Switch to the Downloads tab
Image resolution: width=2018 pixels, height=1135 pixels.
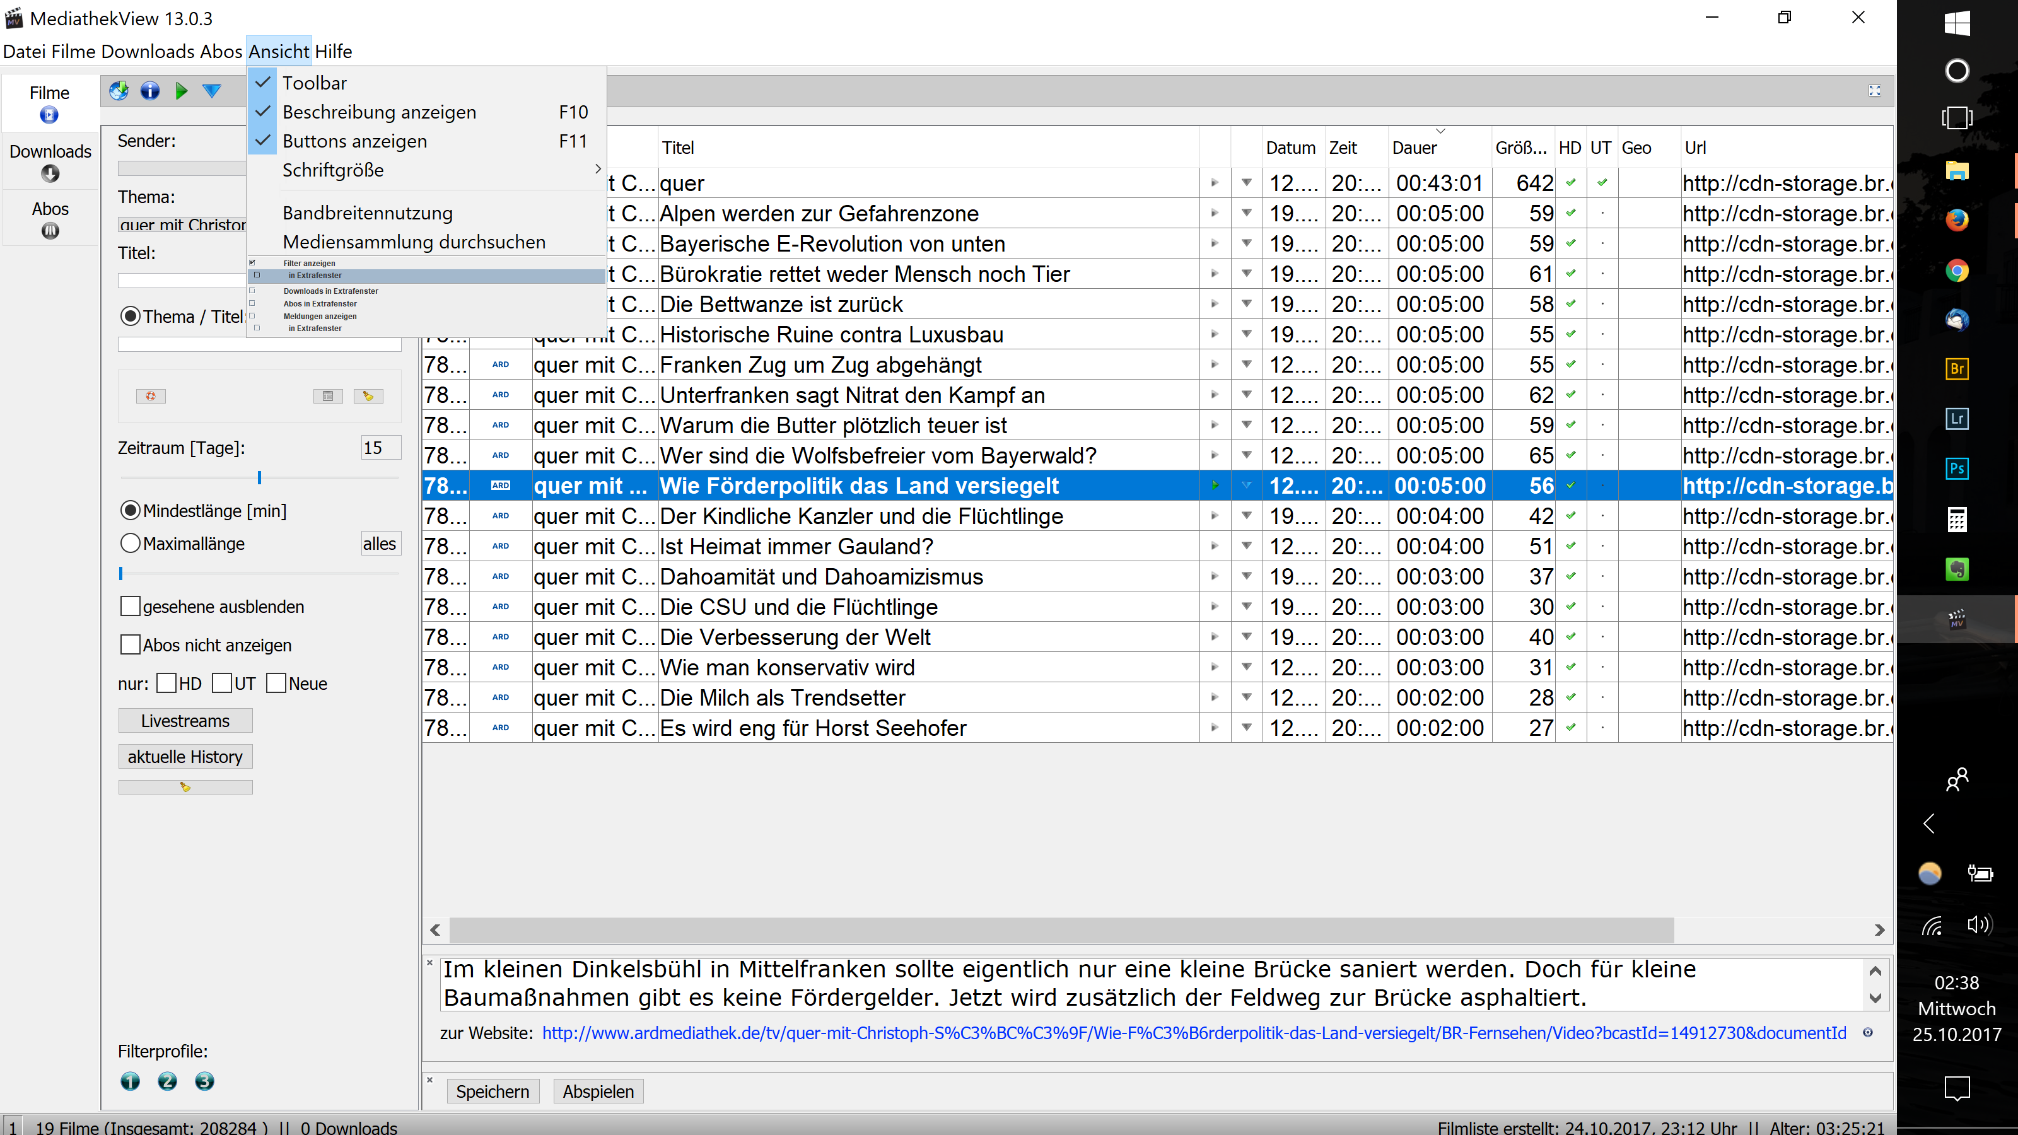[x=50, y=161]
